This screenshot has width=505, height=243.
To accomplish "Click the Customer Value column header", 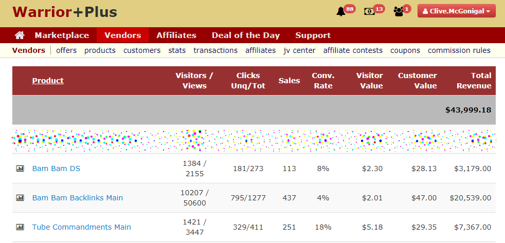I will (418, 81).
